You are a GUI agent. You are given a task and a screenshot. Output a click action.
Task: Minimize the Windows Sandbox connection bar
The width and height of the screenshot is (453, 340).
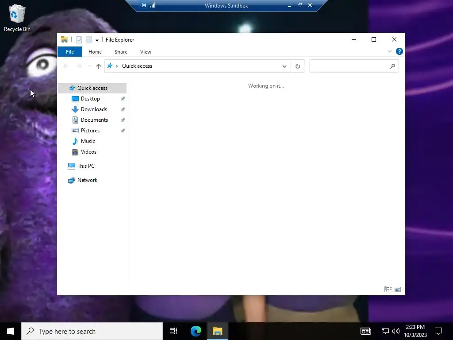289,5
